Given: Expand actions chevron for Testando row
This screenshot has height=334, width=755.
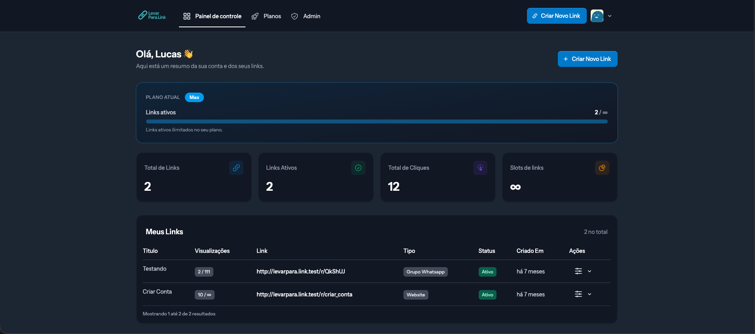Looking at the screenshot, I should click(x=590, y=271).
